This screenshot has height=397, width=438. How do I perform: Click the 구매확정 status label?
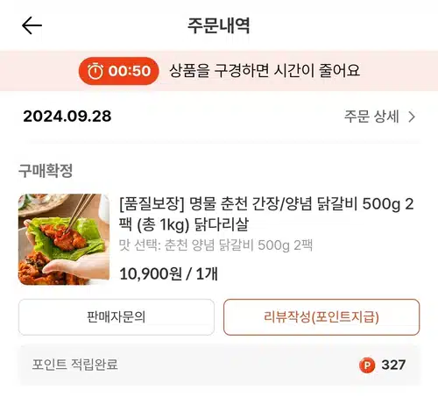pyautogui.click(x=46, y=171)
